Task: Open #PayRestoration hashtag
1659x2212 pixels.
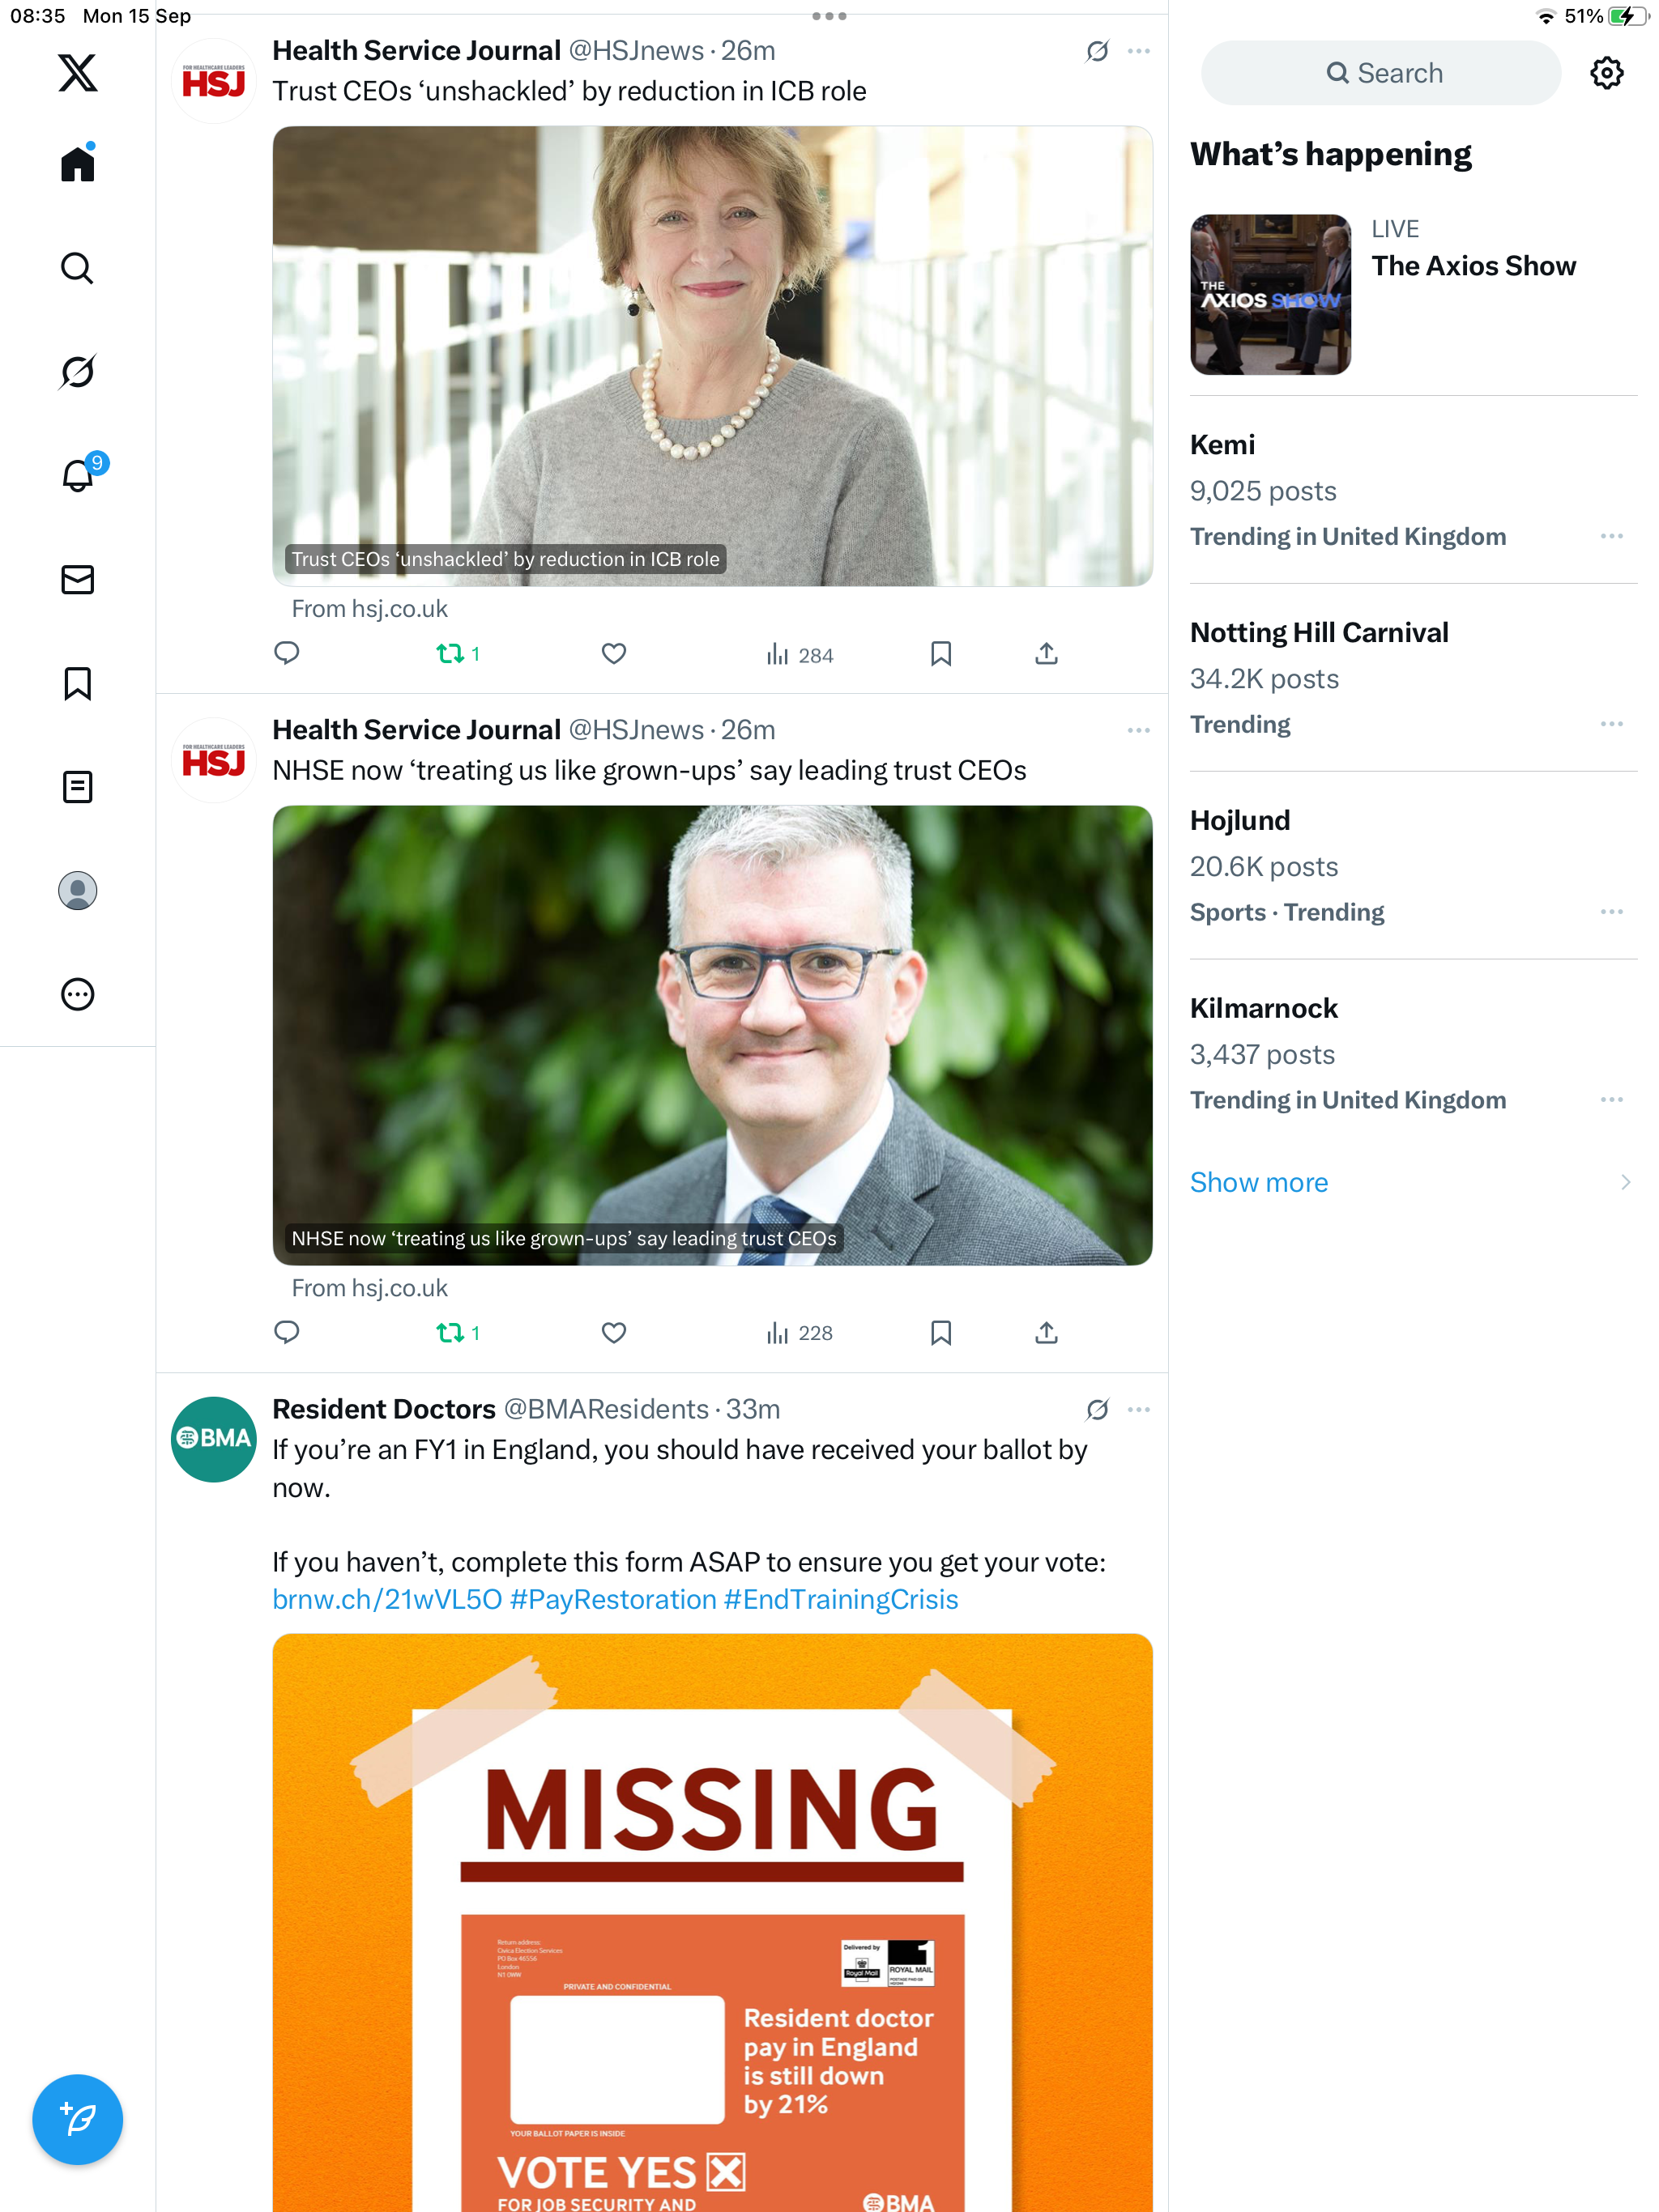Action: point(613,1600)
